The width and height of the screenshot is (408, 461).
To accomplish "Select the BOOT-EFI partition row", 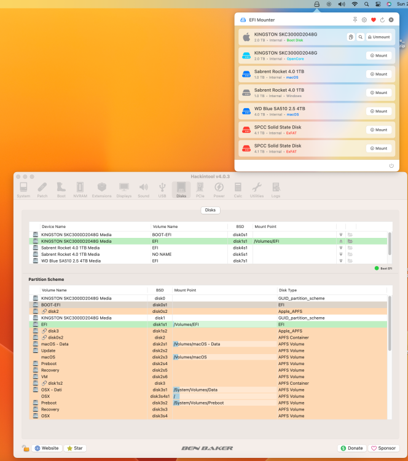I will (x=208, y=305).
